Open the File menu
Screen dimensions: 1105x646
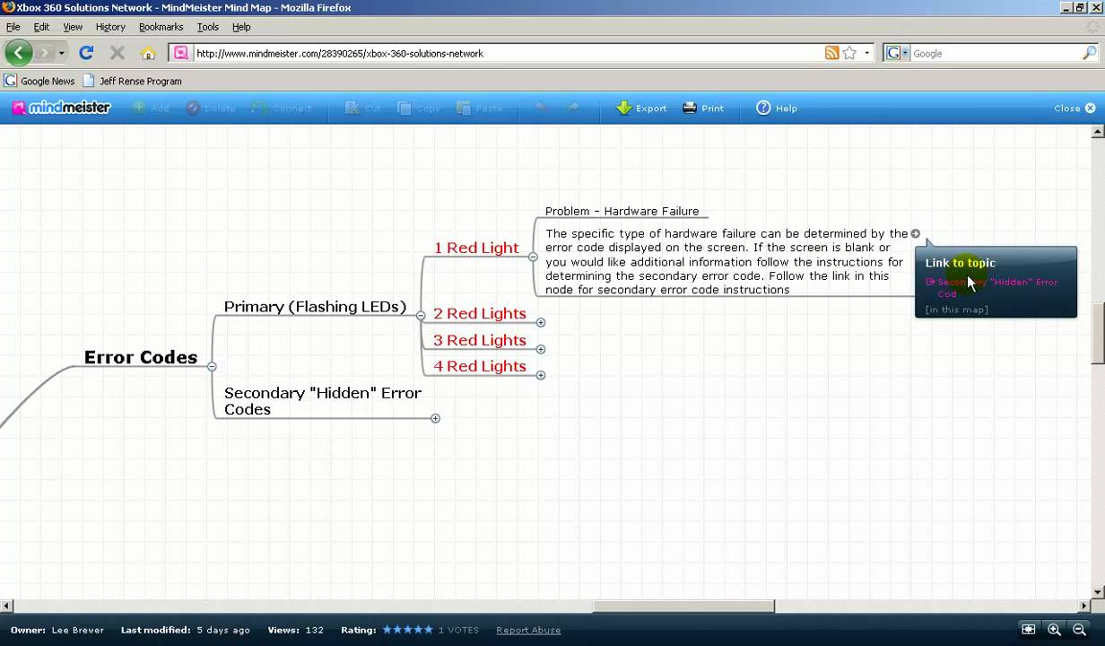click(x=13, y=27)
